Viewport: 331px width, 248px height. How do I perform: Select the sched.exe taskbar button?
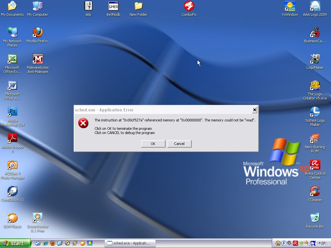coord(130,243)
